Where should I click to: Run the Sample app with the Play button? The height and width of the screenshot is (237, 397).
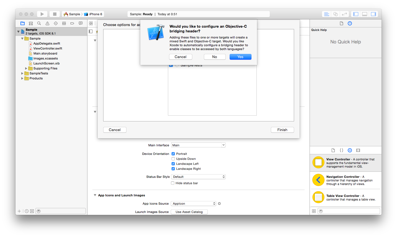click(x=42, y=14)
